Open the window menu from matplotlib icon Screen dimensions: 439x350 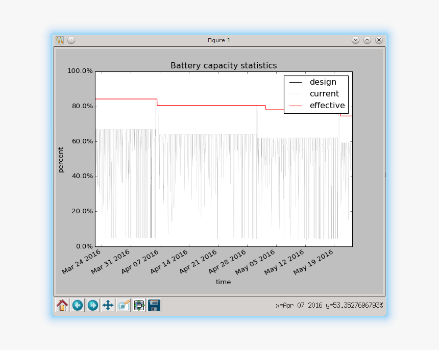(x=60, y=40)
